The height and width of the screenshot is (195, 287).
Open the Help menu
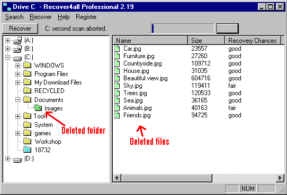(x=64, y=17)
